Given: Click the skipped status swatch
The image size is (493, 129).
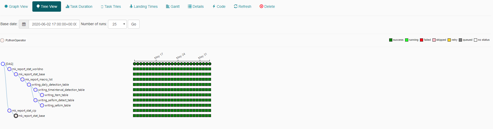Looking at the screenshot, I should (434, 40).
